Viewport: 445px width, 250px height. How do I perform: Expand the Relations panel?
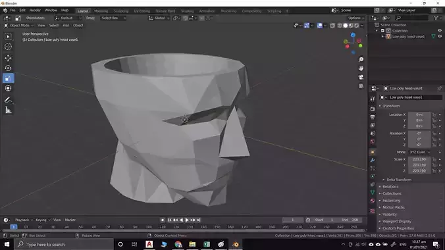coord(390,187)
